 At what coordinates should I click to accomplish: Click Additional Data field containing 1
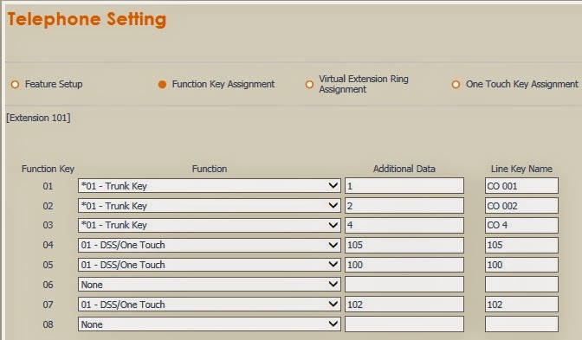point(404,186)
